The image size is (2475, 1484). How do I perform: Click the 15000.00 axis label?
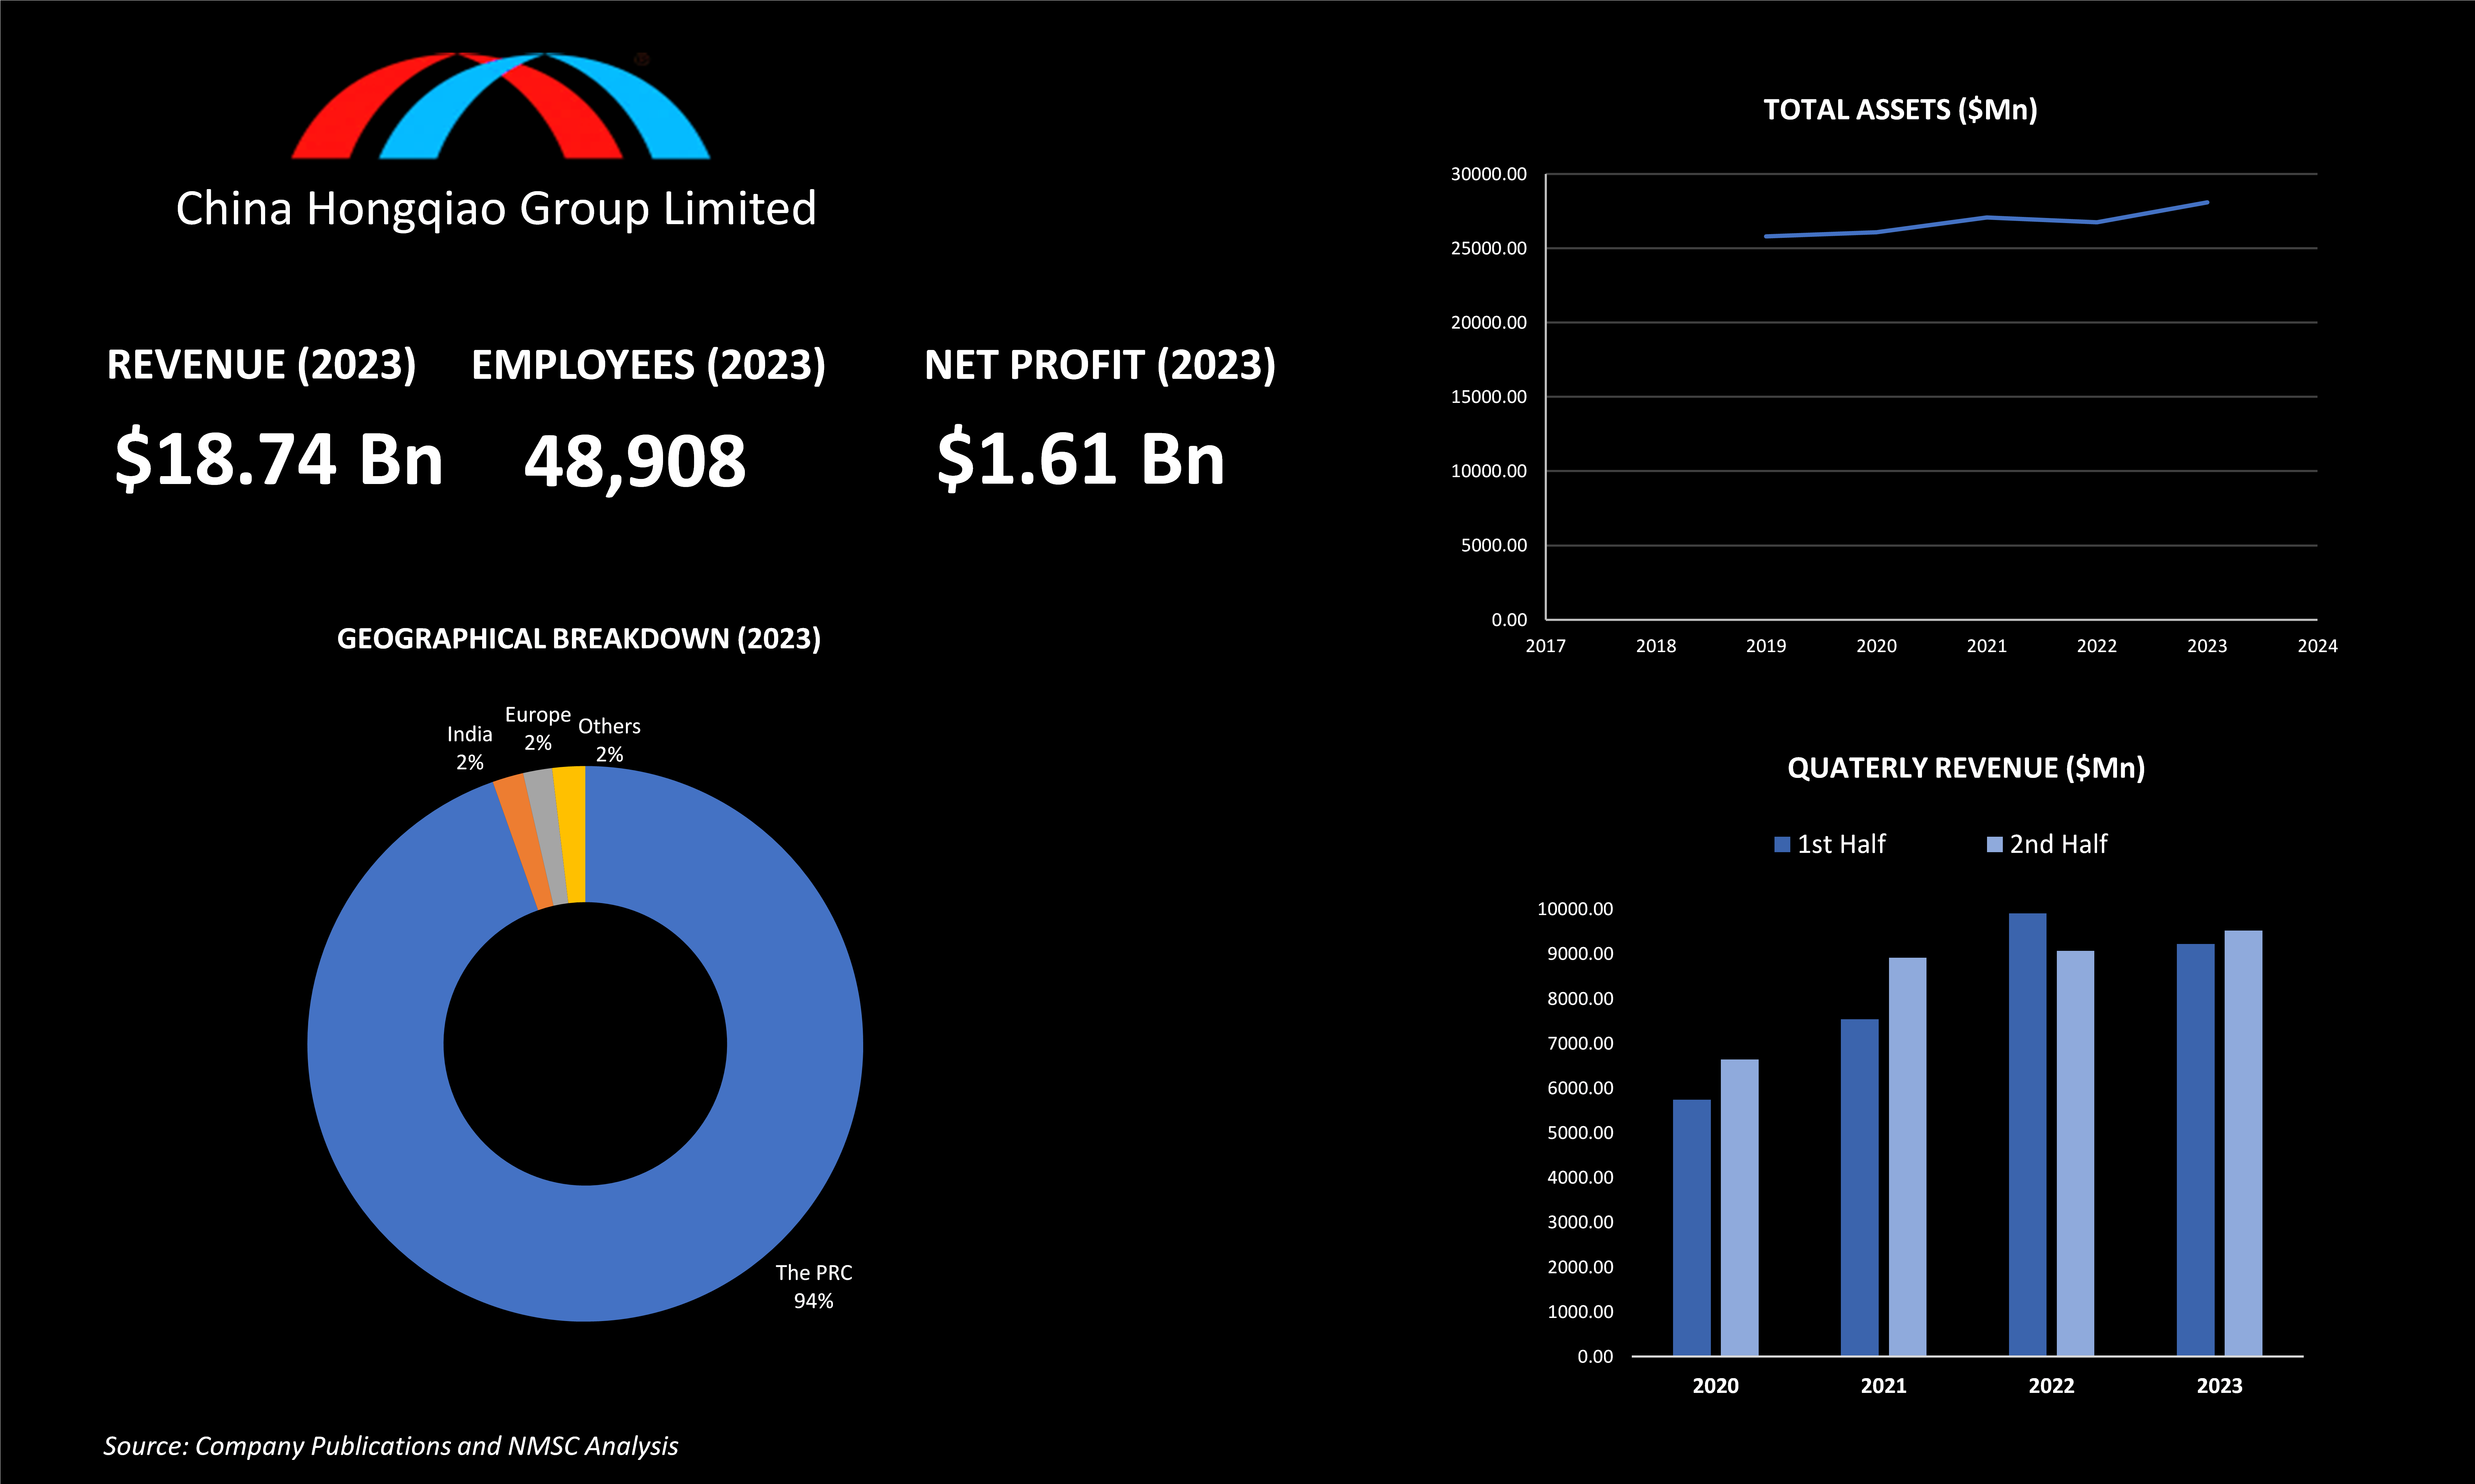[1489, 397]
